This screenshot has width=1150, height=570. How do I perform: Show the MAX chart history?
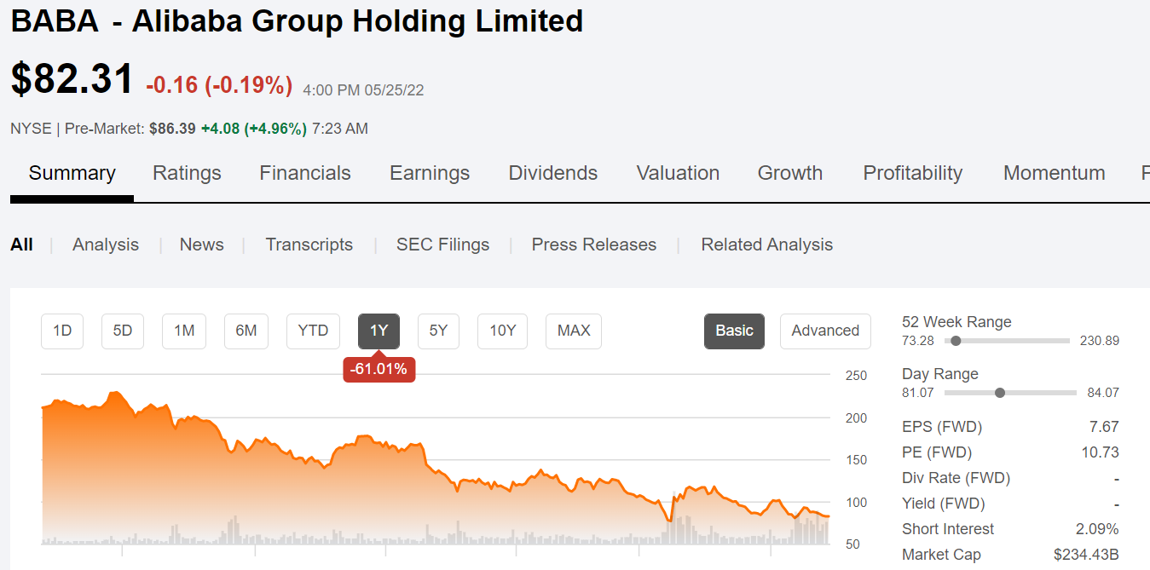pyautogui.click(x=573, y=331)
